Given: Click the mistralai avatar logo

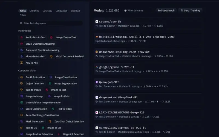Looking at the screenshot, I should [97, 37].
